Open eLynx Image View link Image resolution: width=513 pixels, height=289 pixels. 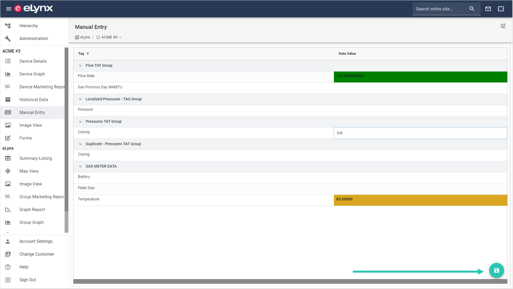[31, 184]
